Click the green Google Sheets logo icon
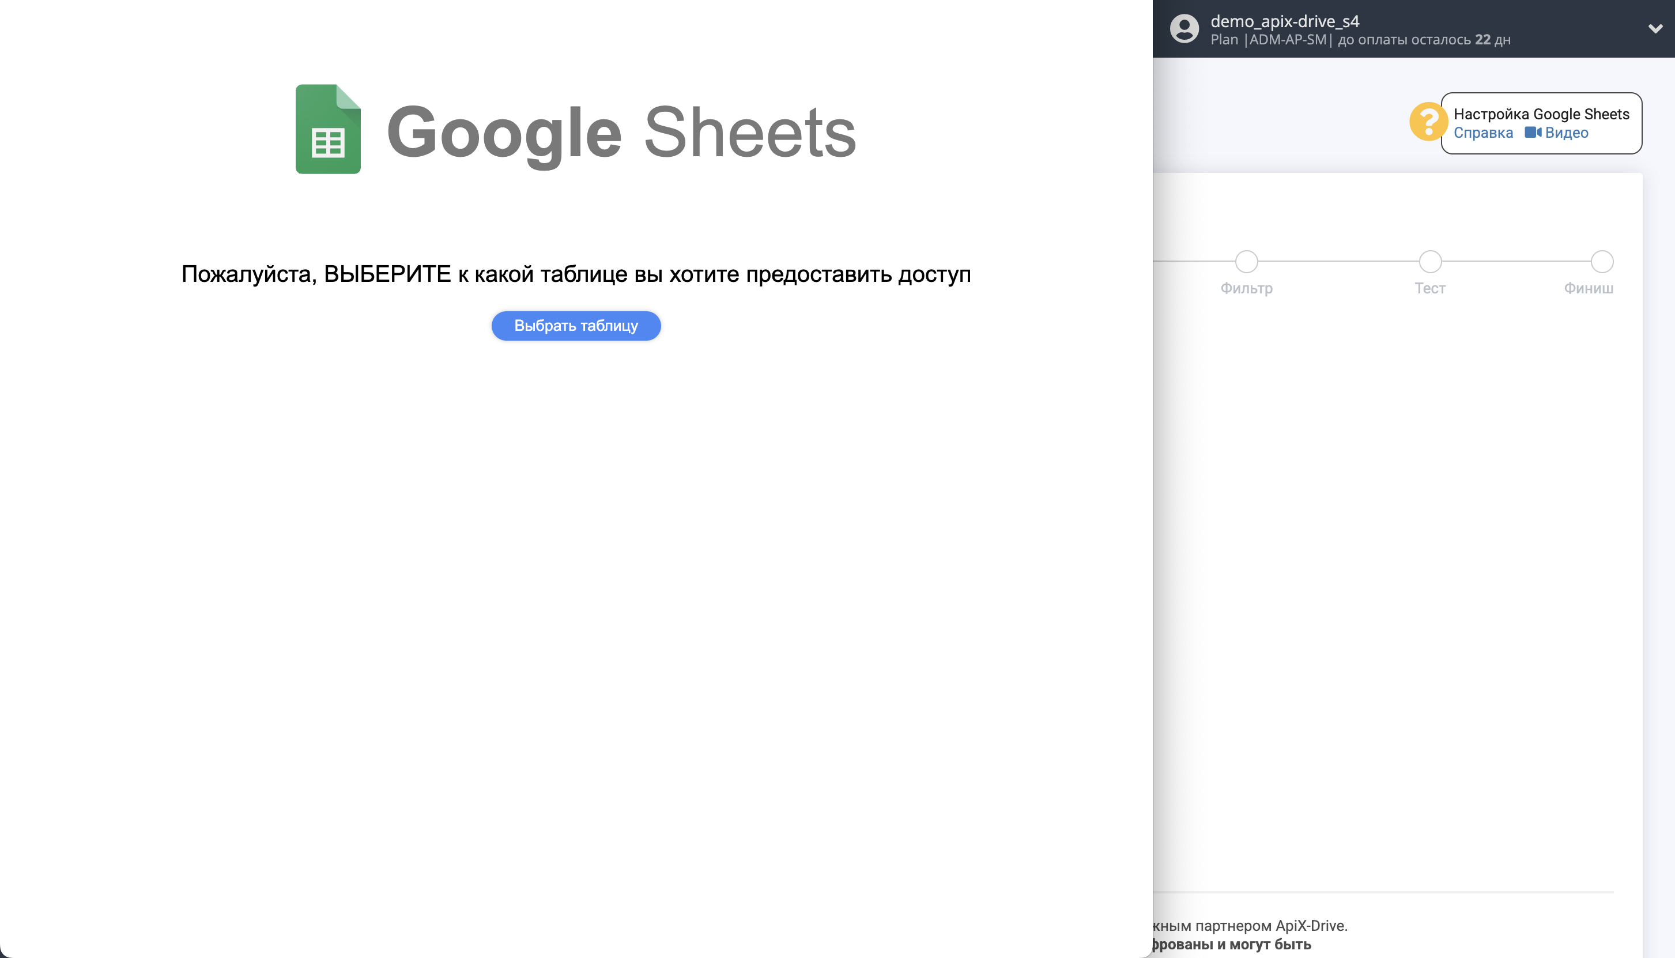The height and width of the screenshot is (958, 1675). 327,129
